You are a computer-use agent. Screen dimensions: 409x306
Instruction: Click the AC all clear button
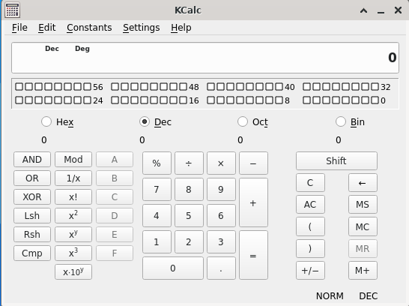tap(310, 205)
